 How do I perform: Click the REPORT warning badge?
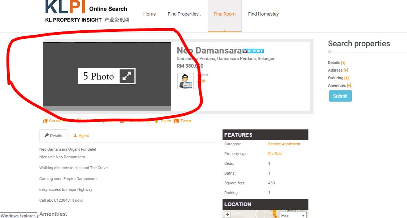click(253, 51)
